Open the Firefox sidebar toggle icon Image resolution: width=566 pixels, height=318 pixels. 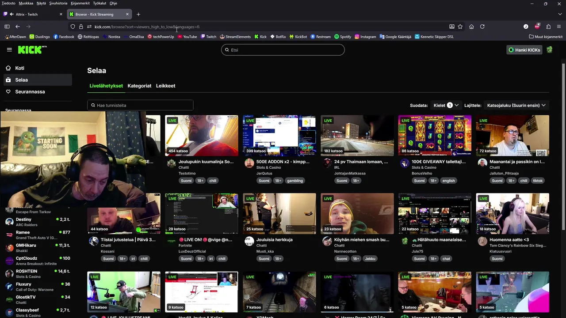pyautogui.click(x=7, y=26)
